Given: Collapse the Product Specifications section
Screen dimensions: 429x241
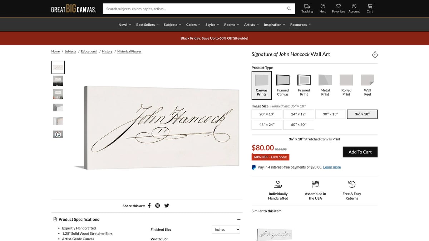Looking at the screenshot, I should pyautogui.click(x=239, y=220).
